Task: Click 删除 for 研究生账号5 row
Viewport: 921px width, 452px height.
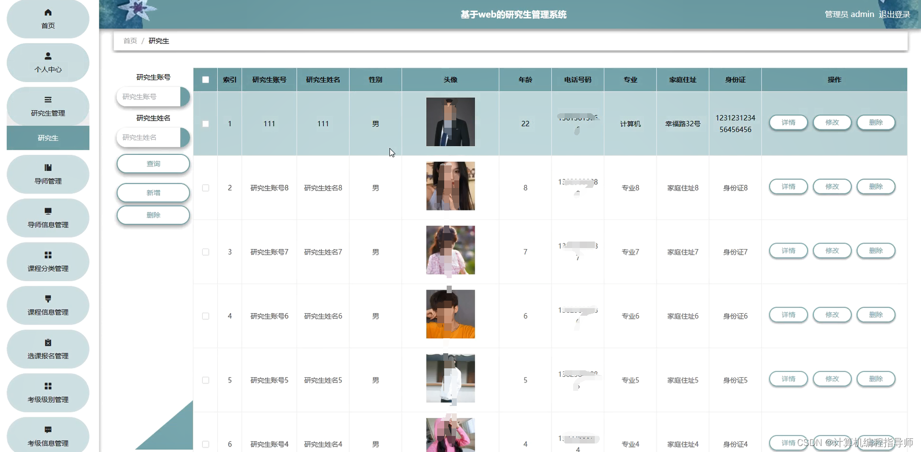Action: [876, 379]
